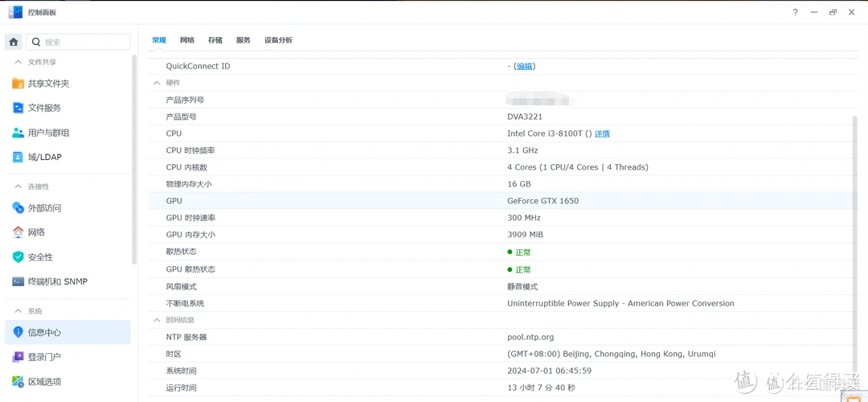Click the QuickConnect ID Edit (编辑) link
Image resolution: width=868 pixels, height=402 pixels.
click(x=525, y=67)
